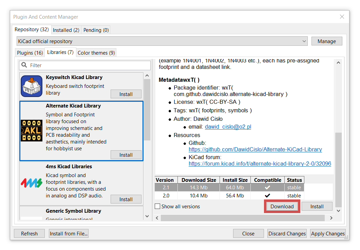Click the 4ms Kicad Libraries logo icon
Screen dimensions: 360x250
32,183
